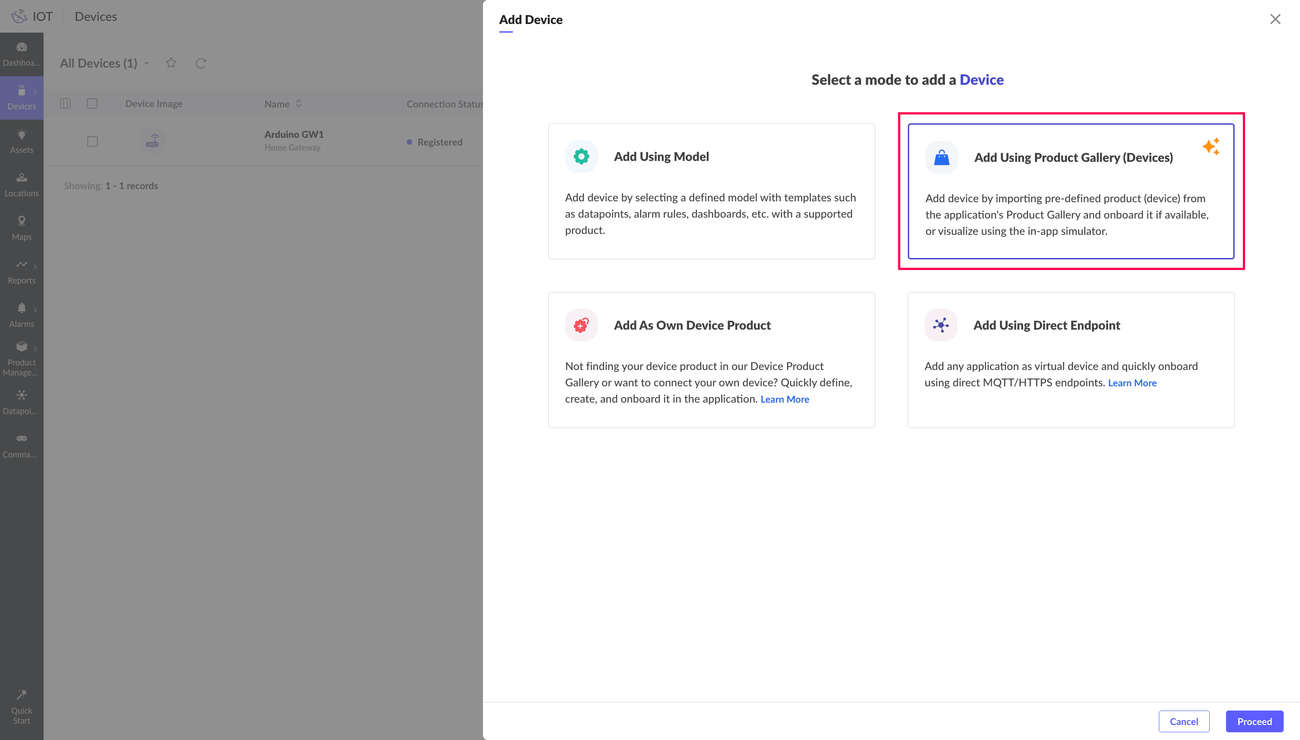Mark view as favorite star icon
The image size is (1300, 740).
coord(171,63)
